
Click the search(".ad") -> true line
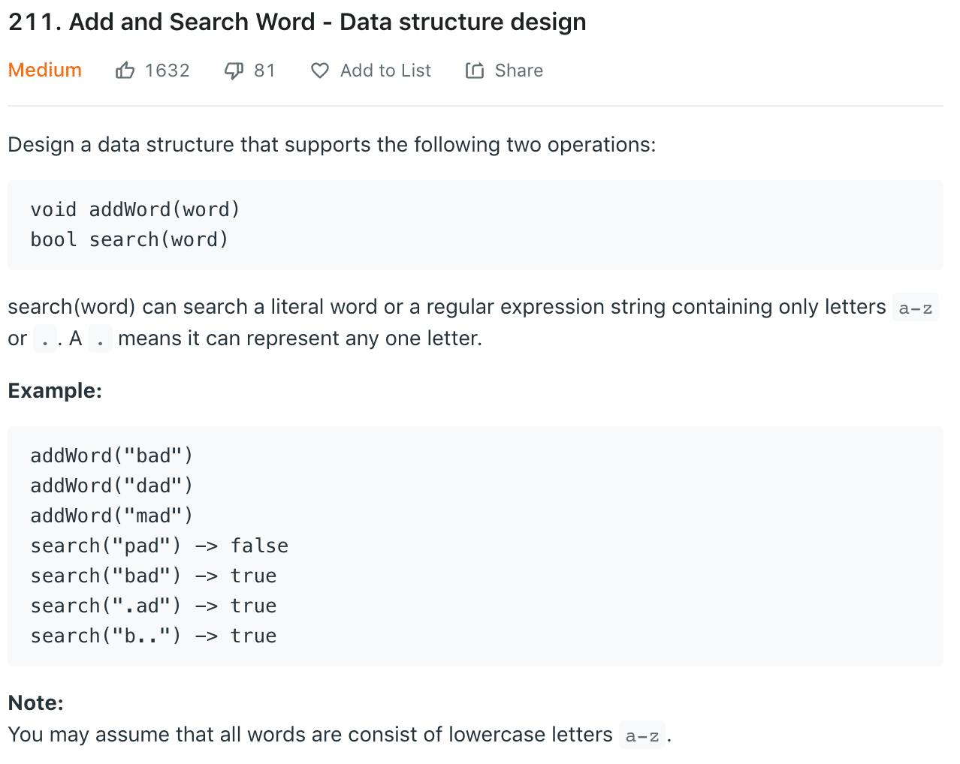153,606
